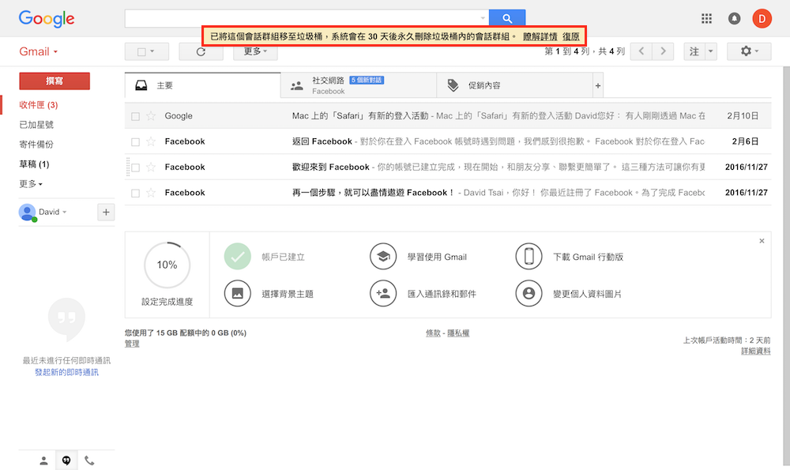
Task: Click the phone calls icon at bottom
Action: tap(89, 461)
